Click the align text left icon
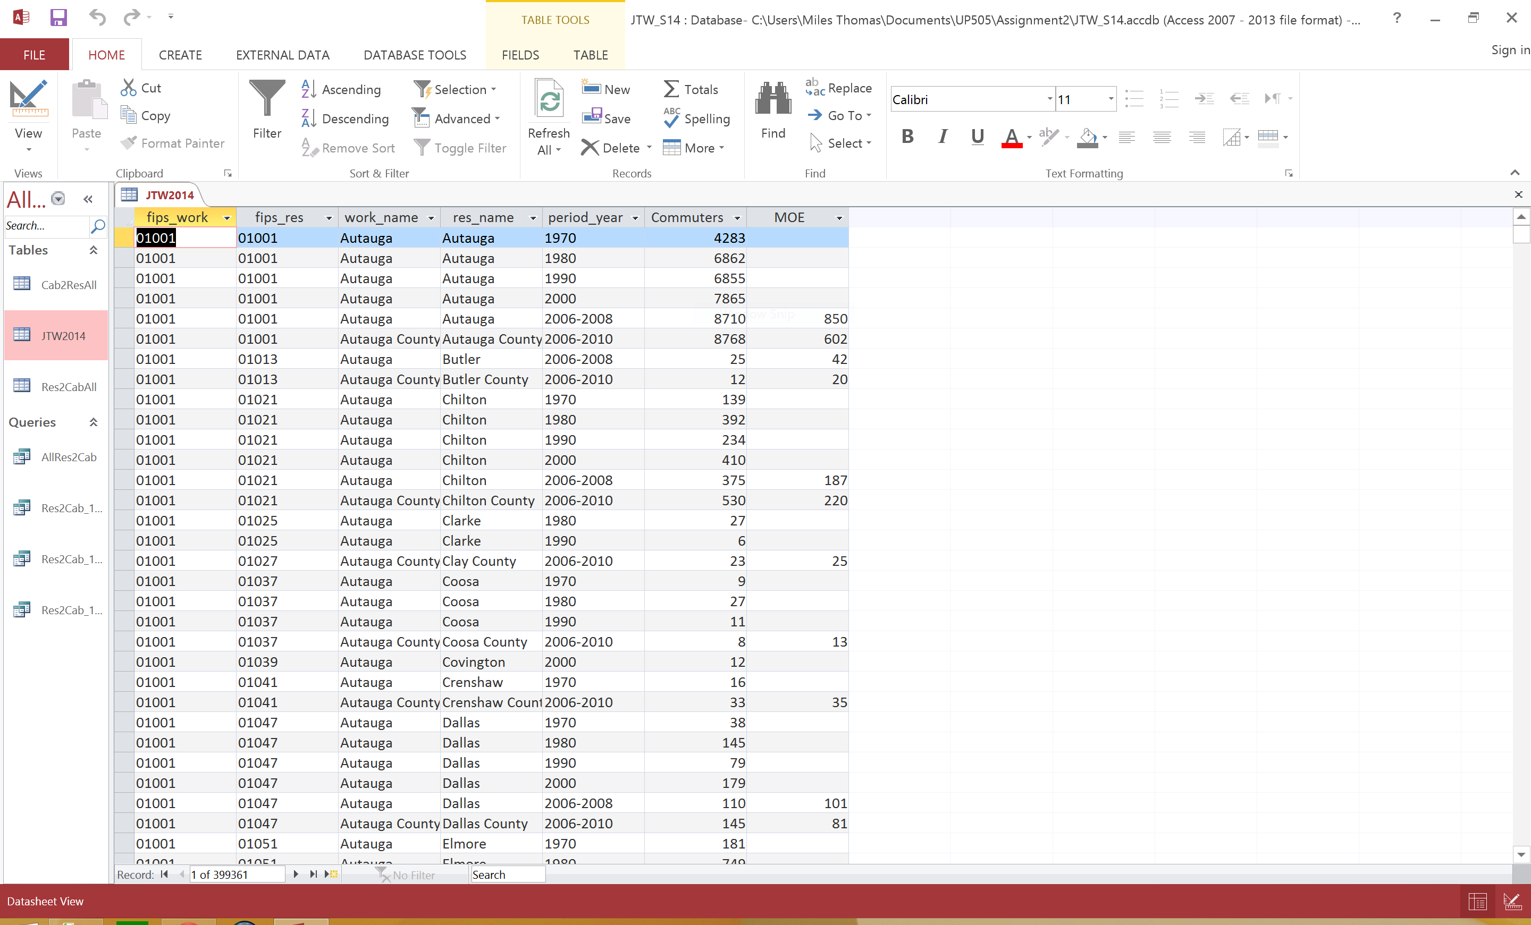 1126,137
